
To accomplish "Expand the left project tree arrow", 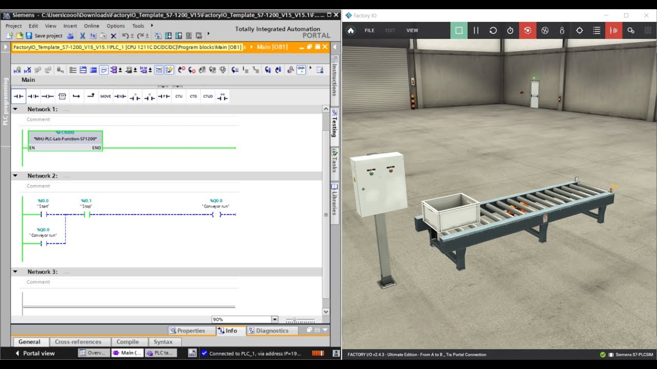I will tap(5, 47).
